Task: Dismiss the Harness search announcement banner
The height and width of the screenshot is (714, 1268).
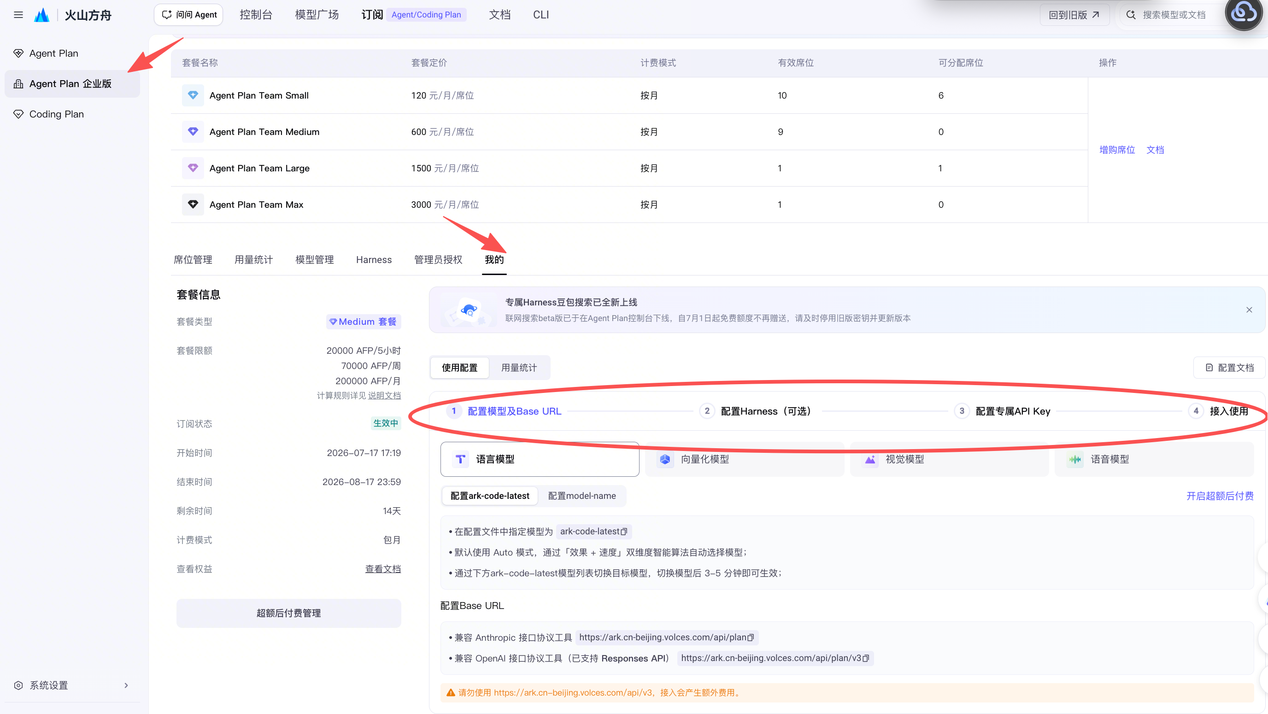Action: [x=1249, y=310]
